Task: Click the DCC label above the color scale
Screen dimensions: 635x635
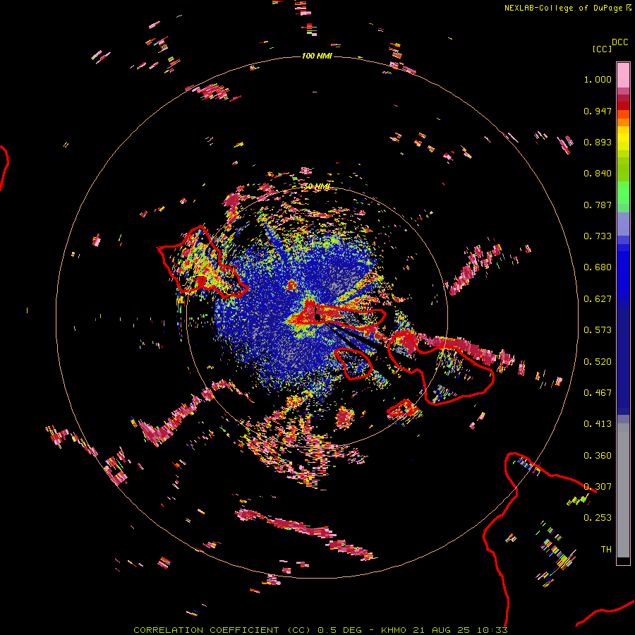Action: (620, 42)
